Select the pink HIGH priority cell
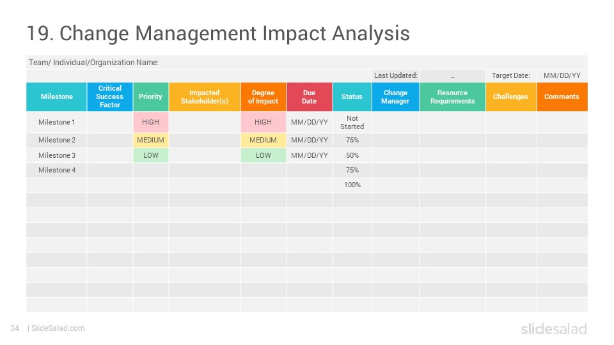The height and width of the screenshot is (345, 614). pyautogui.click(x=151, y=122)
